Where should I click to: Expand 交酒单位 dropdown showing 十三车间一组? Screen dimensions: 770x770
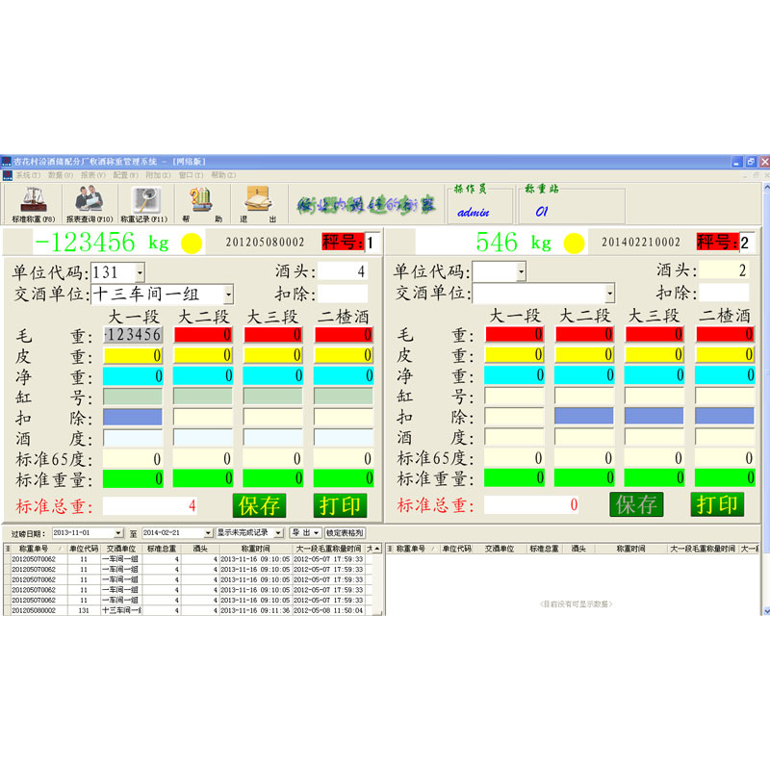click(x=228, y=295)
